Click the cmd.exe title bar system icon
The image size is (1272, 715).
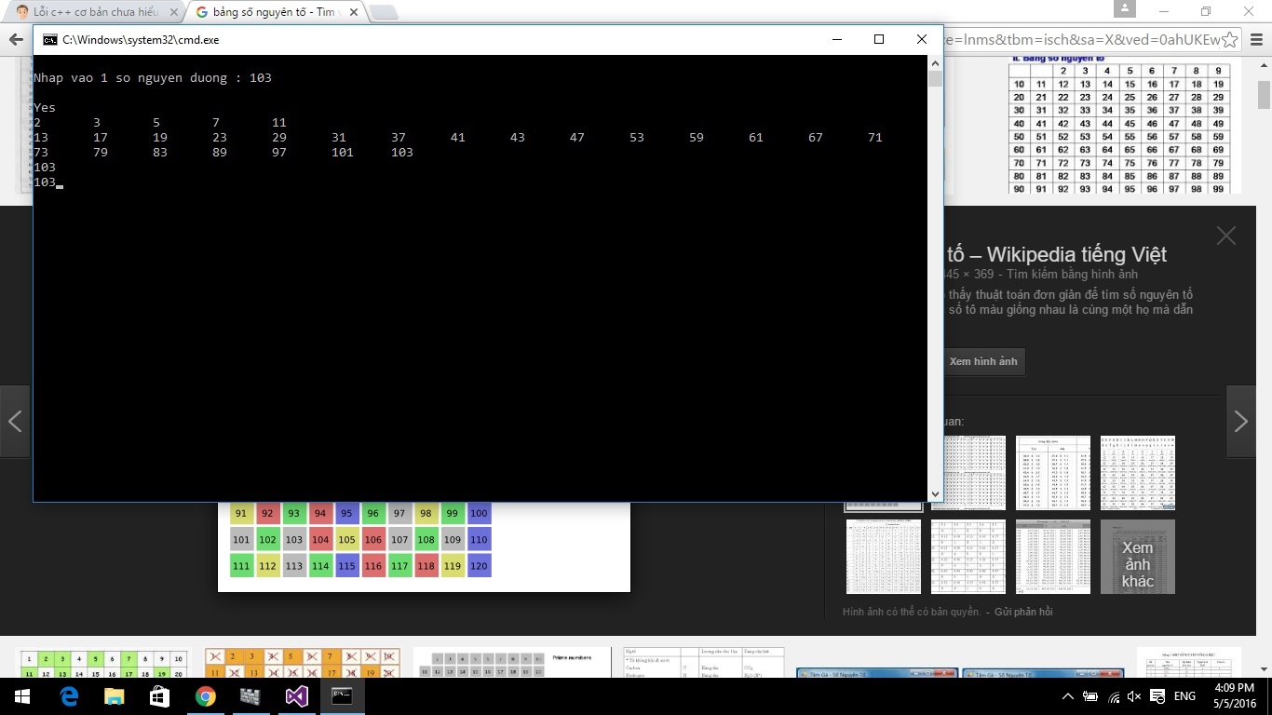tap(48, 40)
